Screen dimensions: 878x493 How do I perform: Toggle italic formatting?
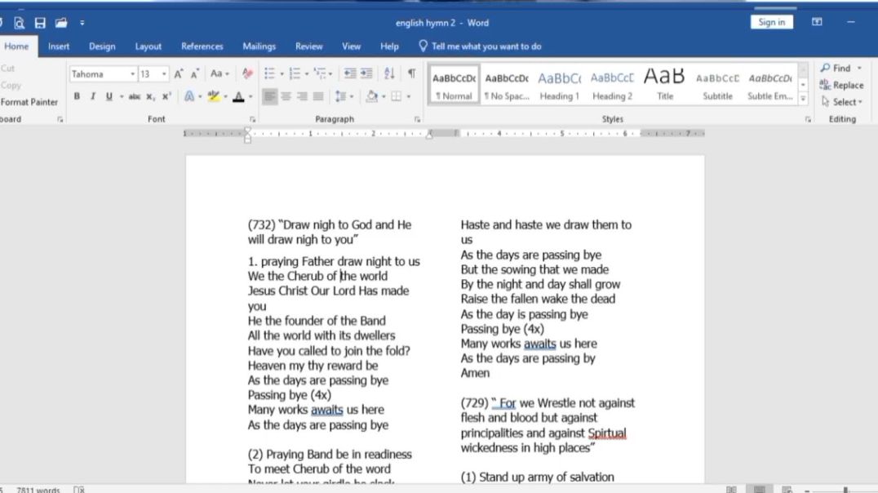(x=92, y=96)
